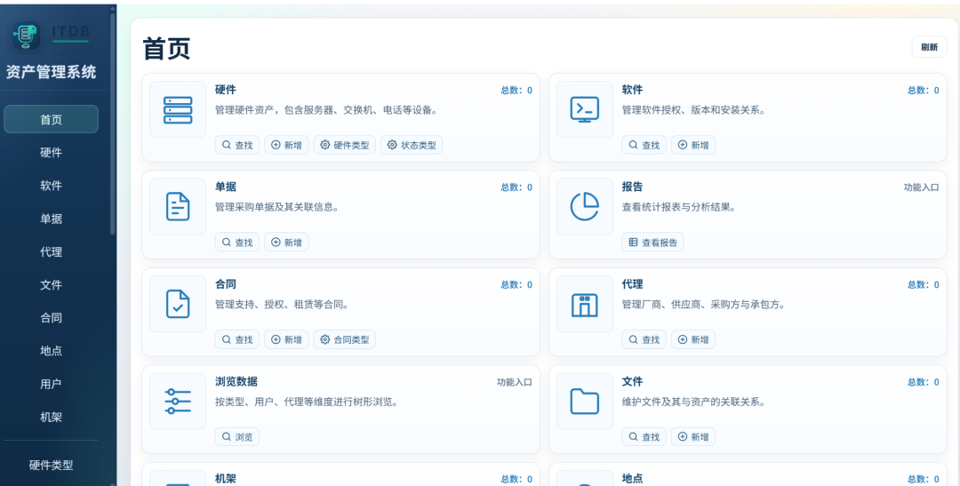Screen dimensions: 960x486
Task: Click the 浏览数据 sliders card icon
Action: (178, 401)
